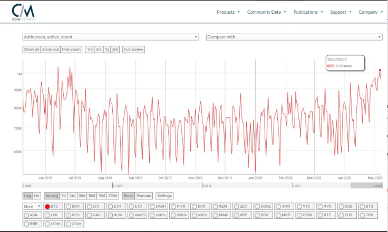The height and width of the screenshot is (232, 388).
Task: Click the 7-2017 marker on timeline bar
Action: (297, 186)
